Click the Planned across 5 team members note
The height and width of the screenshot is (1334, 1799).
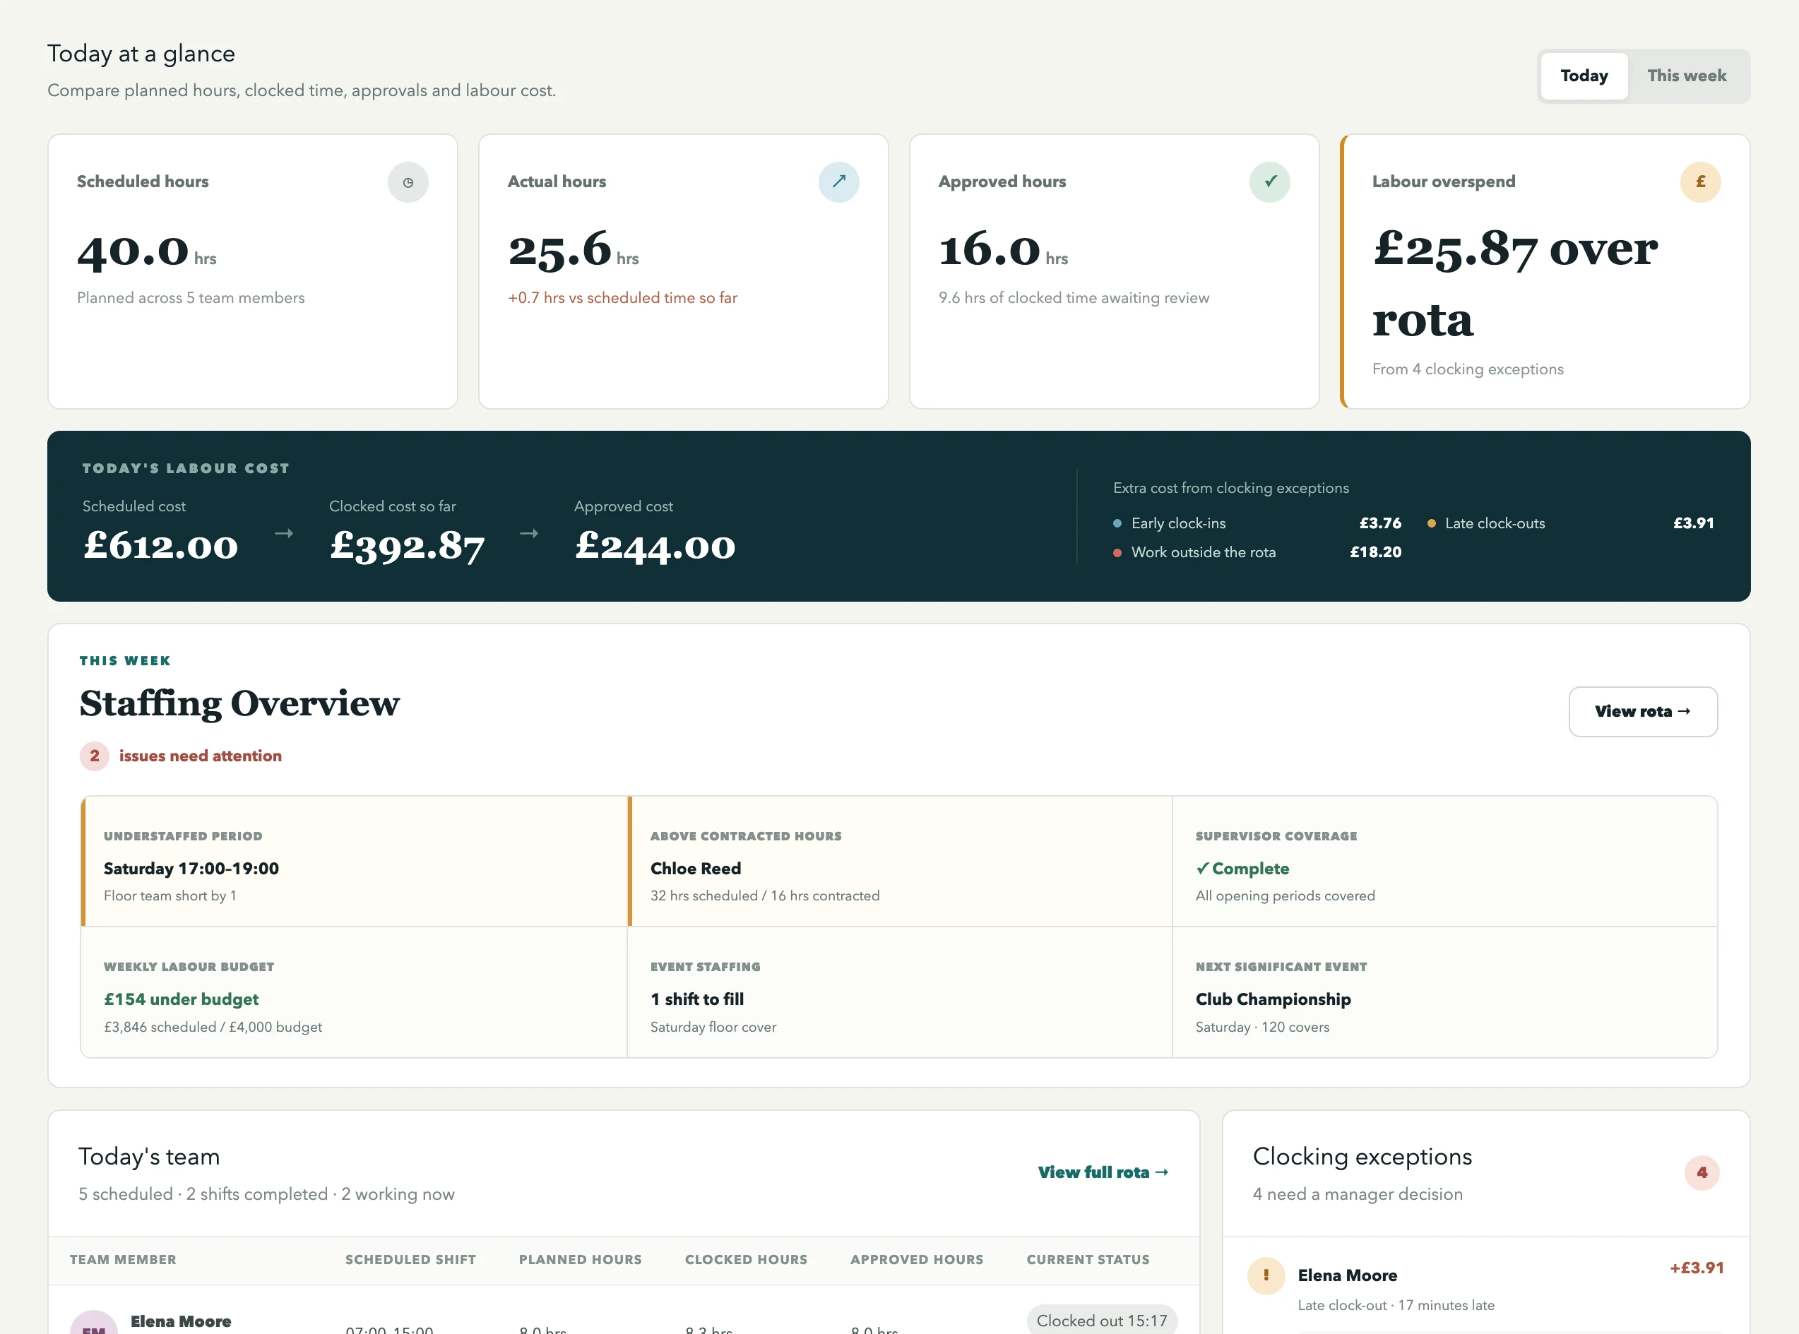pos(191,298)
